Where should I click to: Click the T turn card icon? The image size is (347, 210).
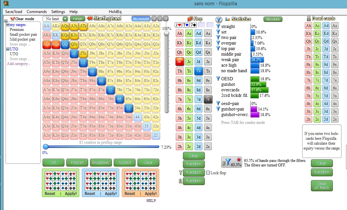click(x=181, y=173)
